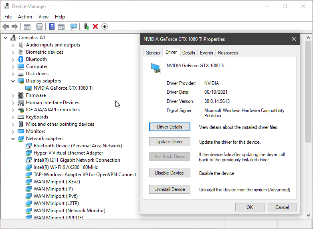Click the Disable Device button

[170, 173]
